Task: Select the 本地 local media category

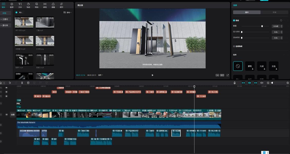Action: [6, 13]
